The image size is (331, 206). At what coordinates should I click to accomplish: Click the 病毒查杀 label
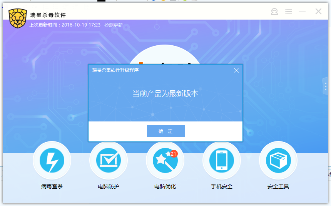(52, 186)
